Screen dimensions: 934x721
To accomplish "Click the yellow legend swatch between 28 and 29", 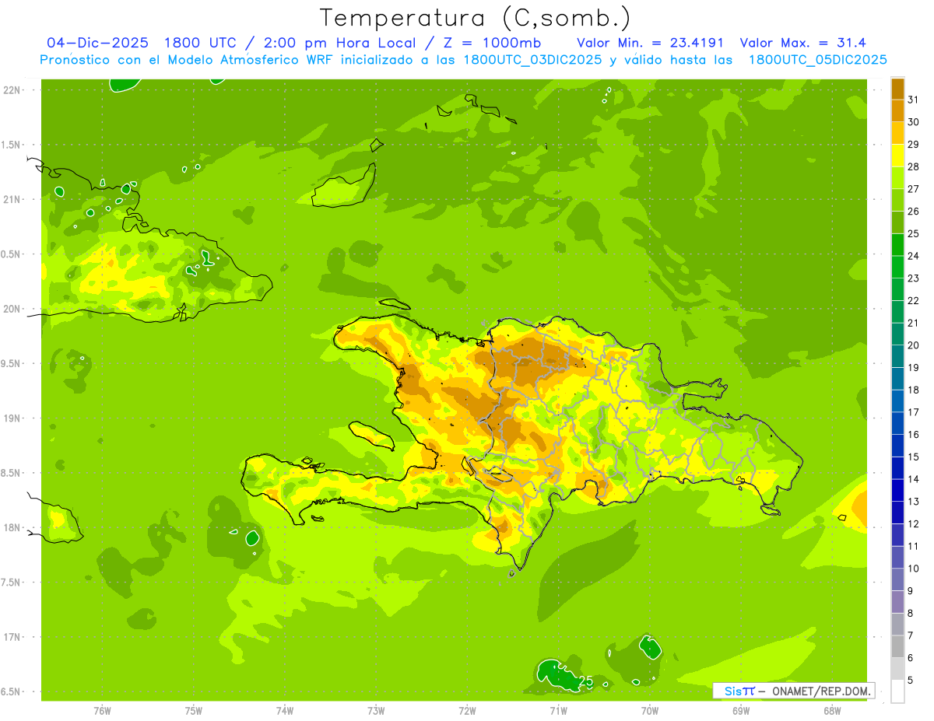I will coord(897,156).
